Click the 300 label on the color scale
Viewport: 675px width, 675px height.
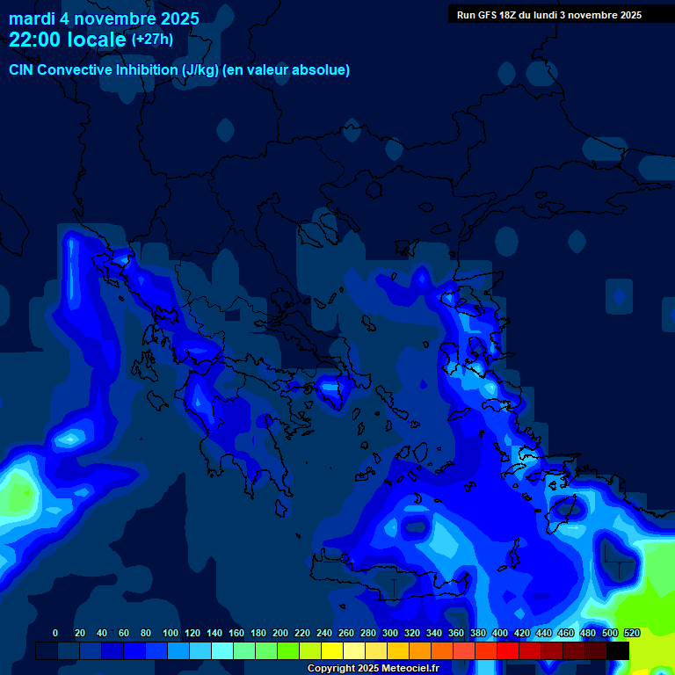coord(389,633)
